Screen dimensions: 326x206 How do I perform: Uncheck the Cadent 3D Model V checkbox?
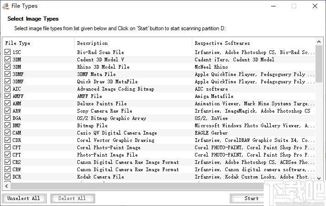coord(8,60)
